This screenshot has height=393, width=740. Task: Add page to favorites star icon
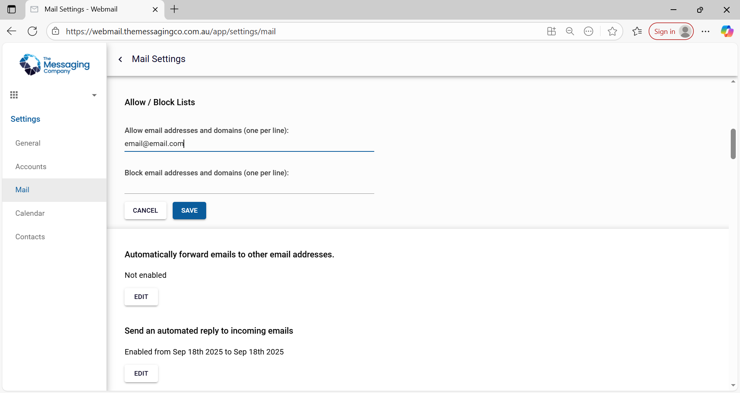tap(612, 31)
